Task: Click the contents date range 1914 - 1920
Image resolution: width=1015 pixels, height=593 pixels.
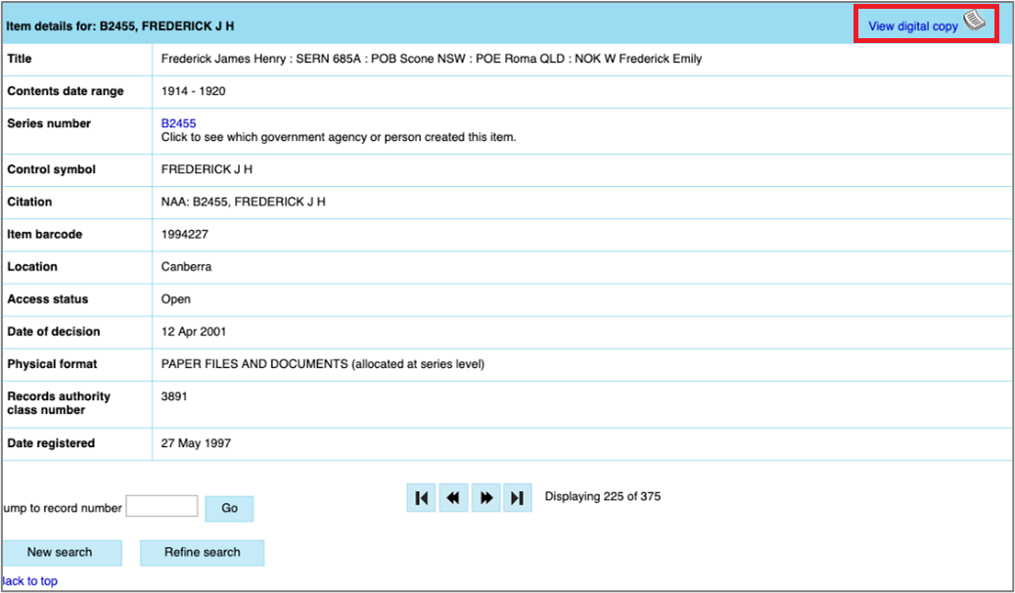Action: pos(194,91)
